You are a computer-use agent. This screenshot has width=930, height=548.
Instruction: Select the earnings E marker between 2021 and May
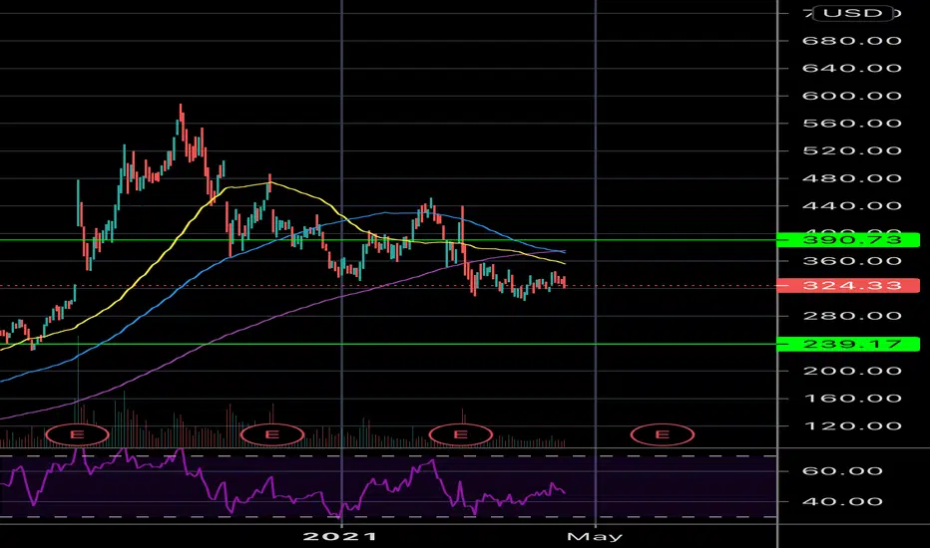tap(461, 434)
